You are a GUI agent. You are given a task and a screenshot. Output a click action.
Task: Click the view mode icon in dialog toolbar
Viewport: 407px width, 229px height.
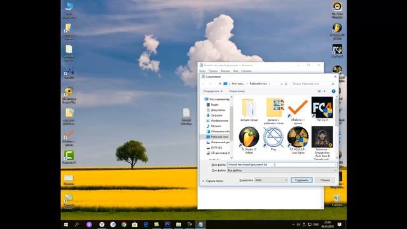[x=319, y=91]
